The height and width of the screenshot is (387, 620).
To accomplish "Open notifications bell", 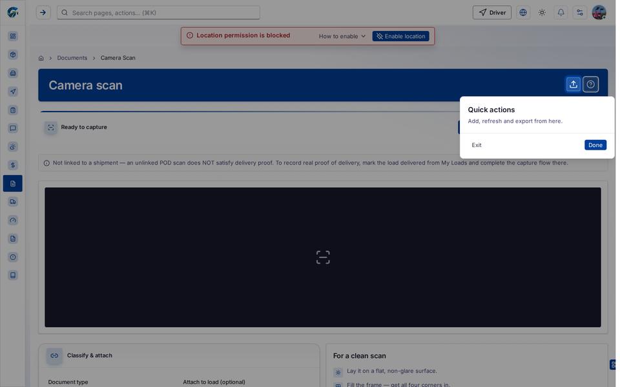I will pos(561,13).
